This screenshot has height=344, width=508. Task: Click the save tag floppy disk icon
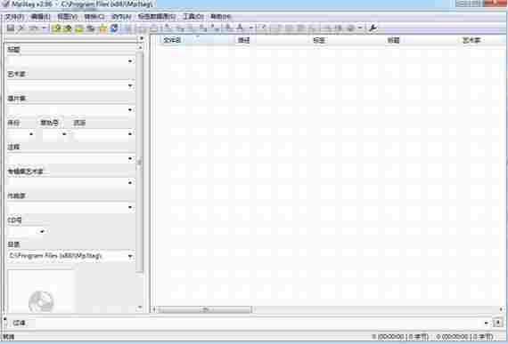pos(11,28)
